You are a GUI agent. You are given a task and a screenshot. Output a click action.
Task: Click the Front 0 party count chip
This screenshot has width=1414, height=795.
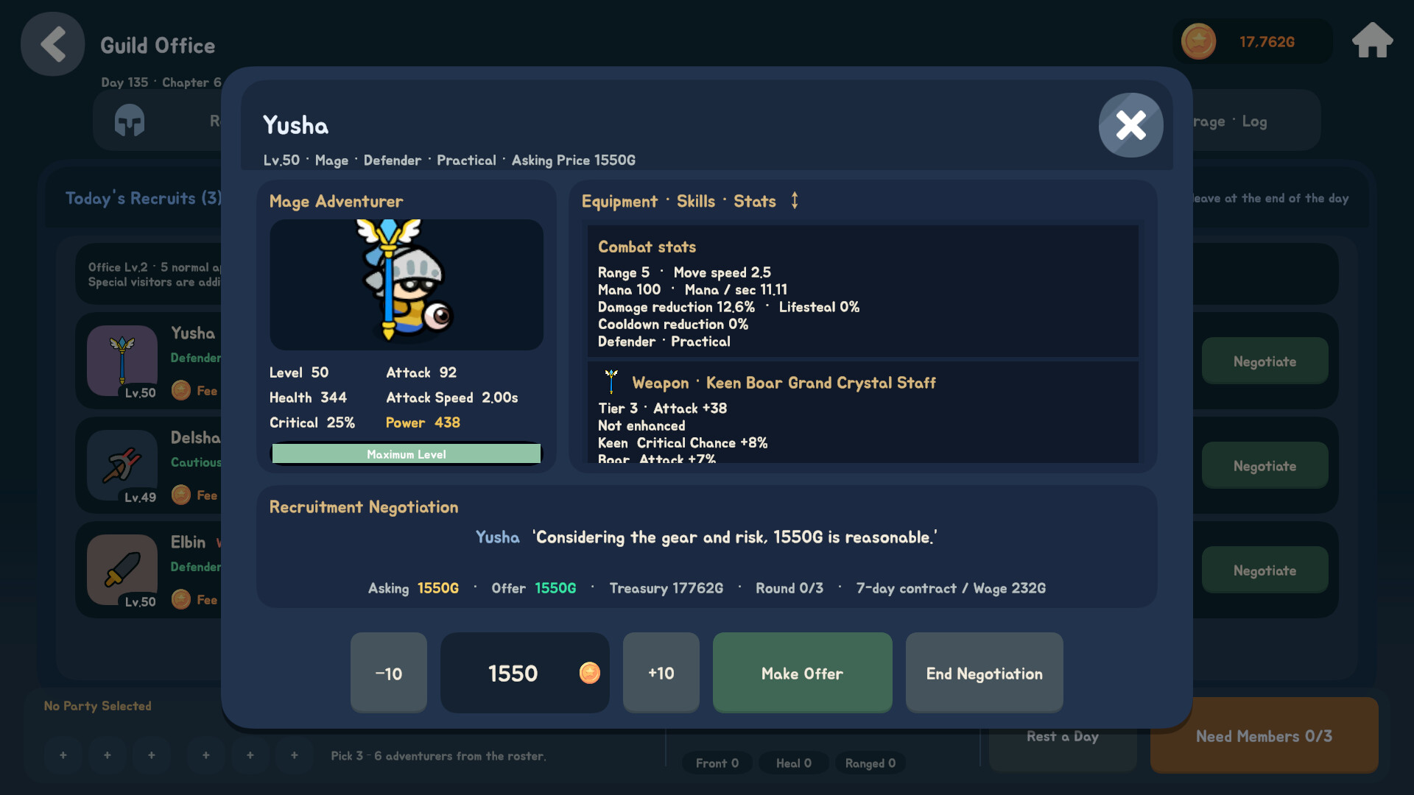point(717,763)
